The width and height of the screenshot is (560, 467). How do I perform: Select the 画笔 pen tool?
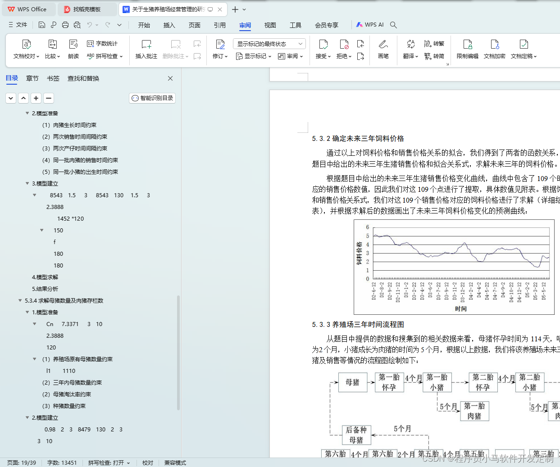pyautogui.click(x=383, y=49)
